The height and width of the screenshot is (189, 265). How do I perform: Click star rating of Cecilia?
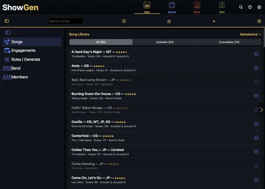coord(120,122)
